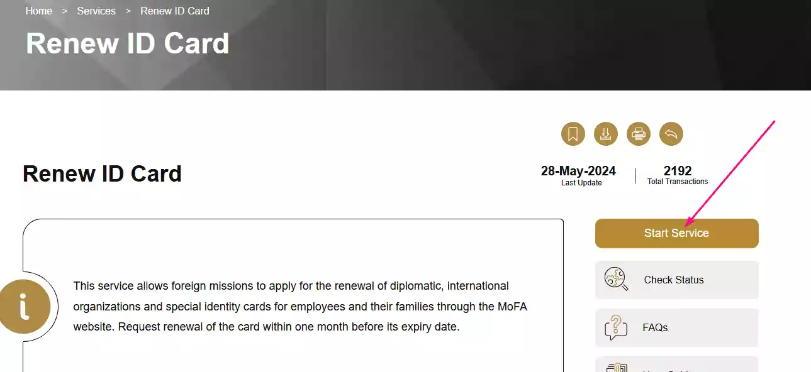Click the 28-May-2024 last update date
The width and height of the screenshot is (811, 372).
(x=578, y=171)
